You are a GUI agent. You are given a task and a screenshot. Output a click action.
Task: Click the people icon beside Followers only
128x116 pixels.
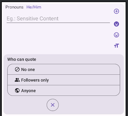[17, 80]
